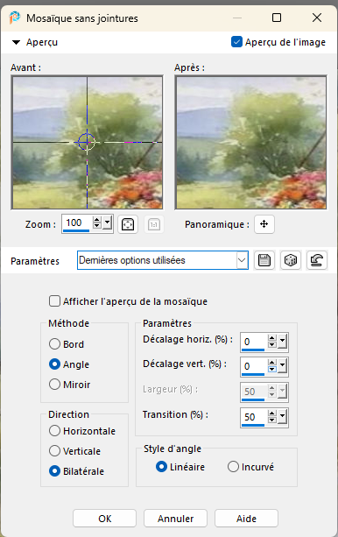Click the Panoramique navigate cross icon
This screenshot has height=537, width=338.
click(x=264, y=224)
